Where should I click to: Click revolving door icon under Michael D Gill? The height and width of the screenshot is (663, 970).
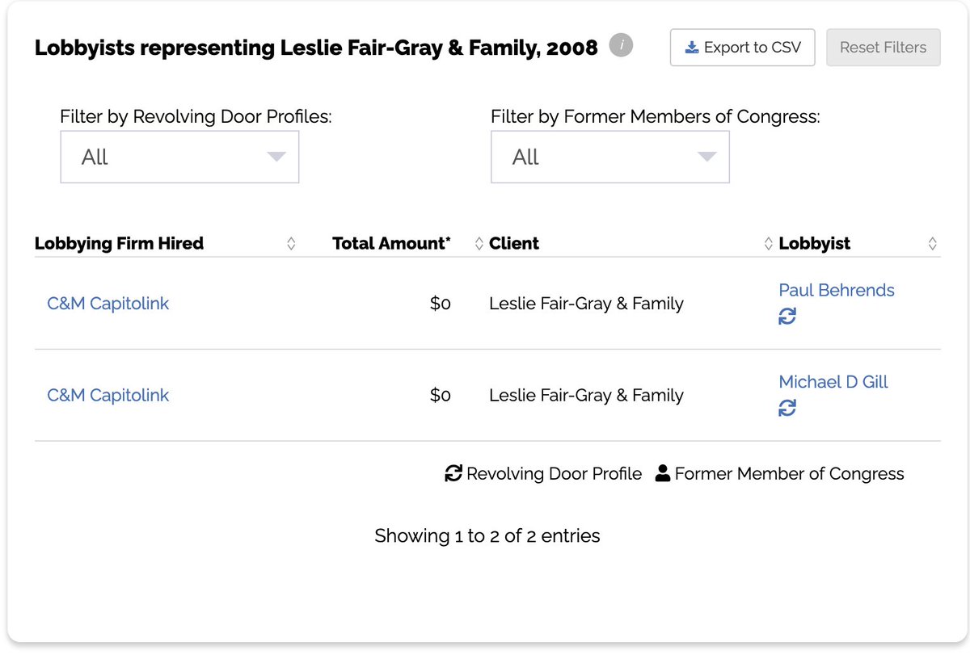[x=787, y=409]
